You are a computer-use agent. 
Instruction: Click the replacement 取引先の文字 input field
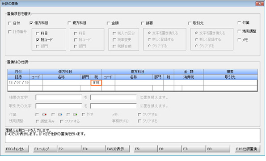click(x=113, y=106)
